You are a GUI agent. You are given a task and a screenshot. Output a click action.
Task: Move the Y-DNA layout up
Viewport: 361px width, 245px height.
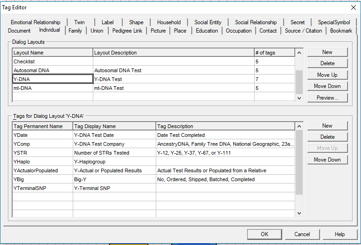(327, 75)
